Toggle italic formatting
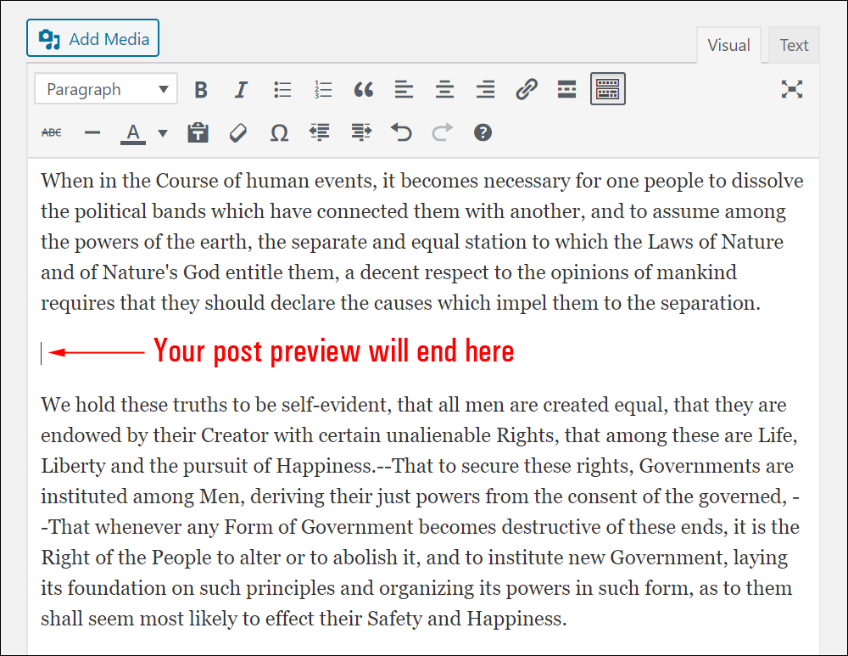Image resolution: width=848 pixels, height=656 pixels. [241, 89]
